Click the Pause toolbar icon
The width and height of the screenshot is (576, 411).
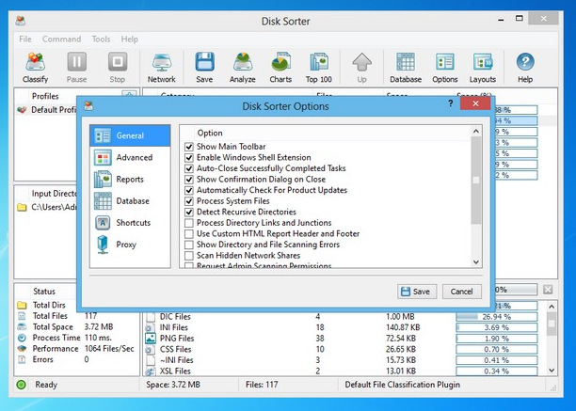pos(77,67)
